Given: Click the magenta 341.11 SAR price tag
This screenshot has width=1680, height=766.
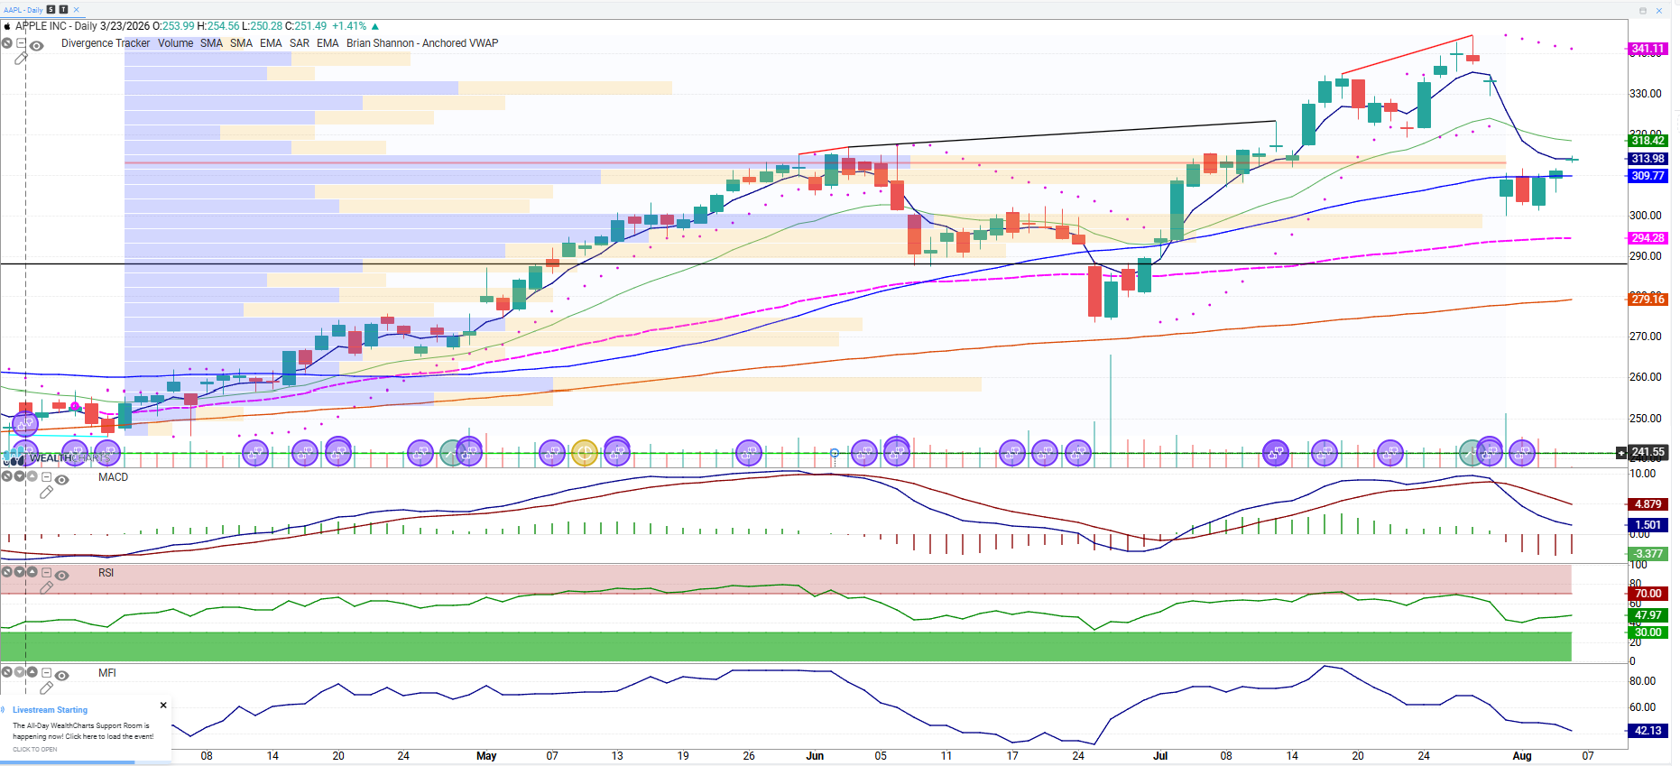Looking at the screenshot, I should point(1648,49).
